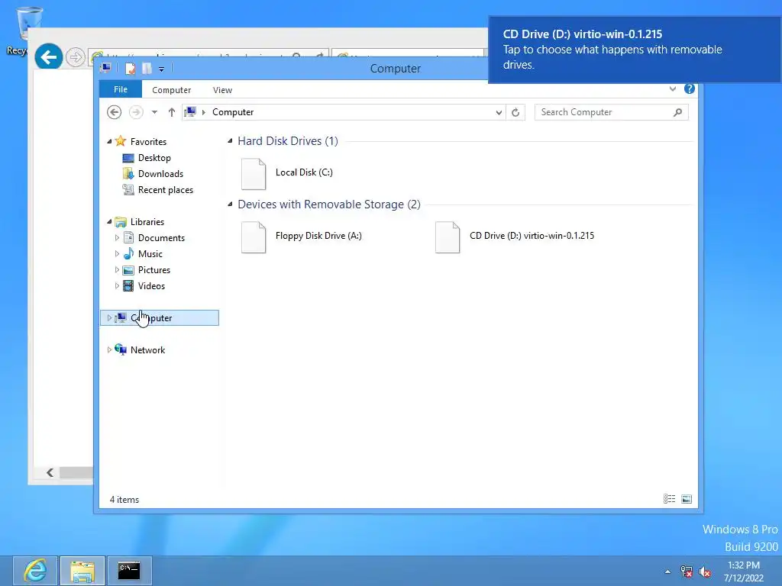Open the File menu tab
This screenshot has width=782, height=586.
tap(121, 90)
